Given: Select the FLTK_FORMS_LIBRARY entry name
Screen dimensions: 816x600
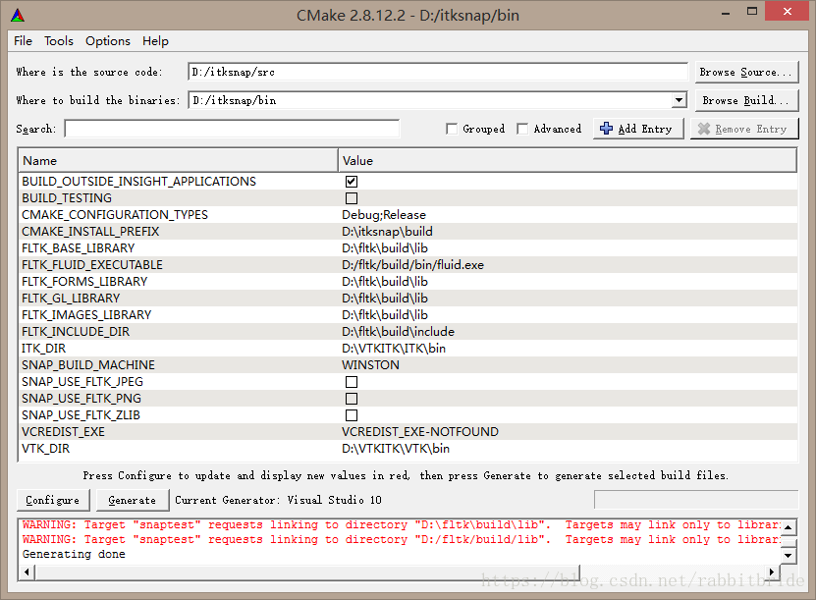Looking at the screenshot, I should [84, 282].
